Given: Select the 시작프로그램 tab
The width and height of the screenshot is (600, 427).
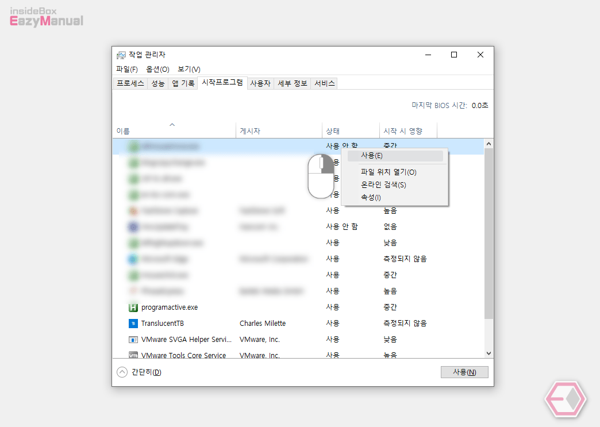Looking at the screenshot, I should (222, 83).
